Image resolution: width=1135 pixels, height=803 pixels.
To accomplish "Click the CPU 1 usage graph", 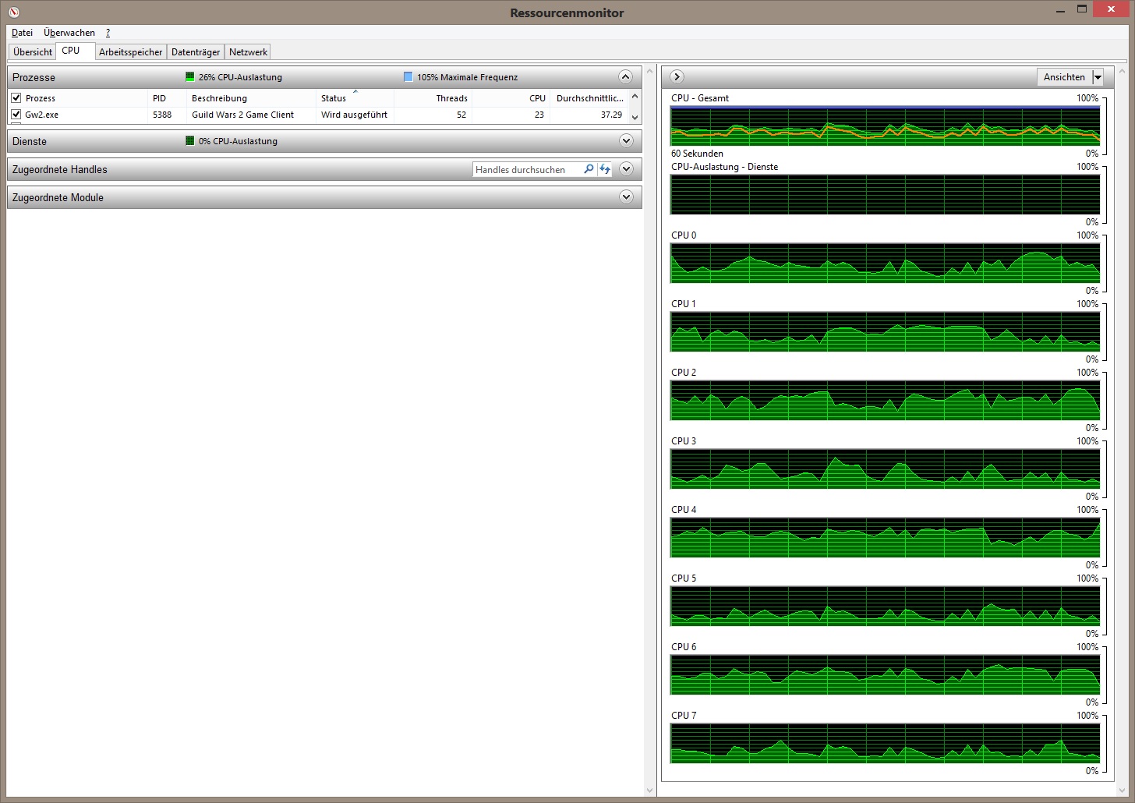I will click(885, 331).
